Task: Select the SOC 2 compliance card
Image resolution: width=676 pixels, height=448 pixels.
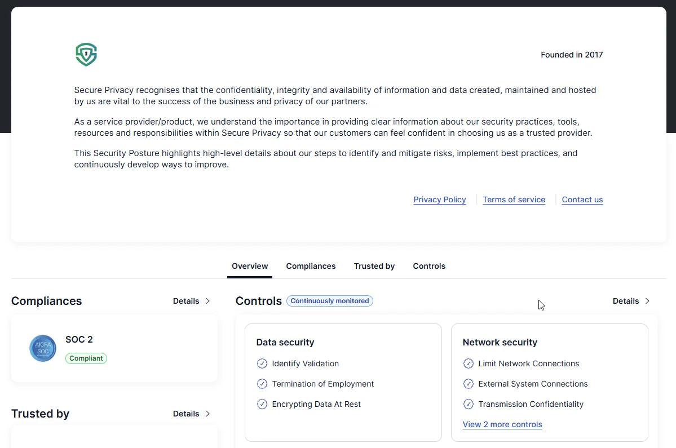Action: point(114,348)
